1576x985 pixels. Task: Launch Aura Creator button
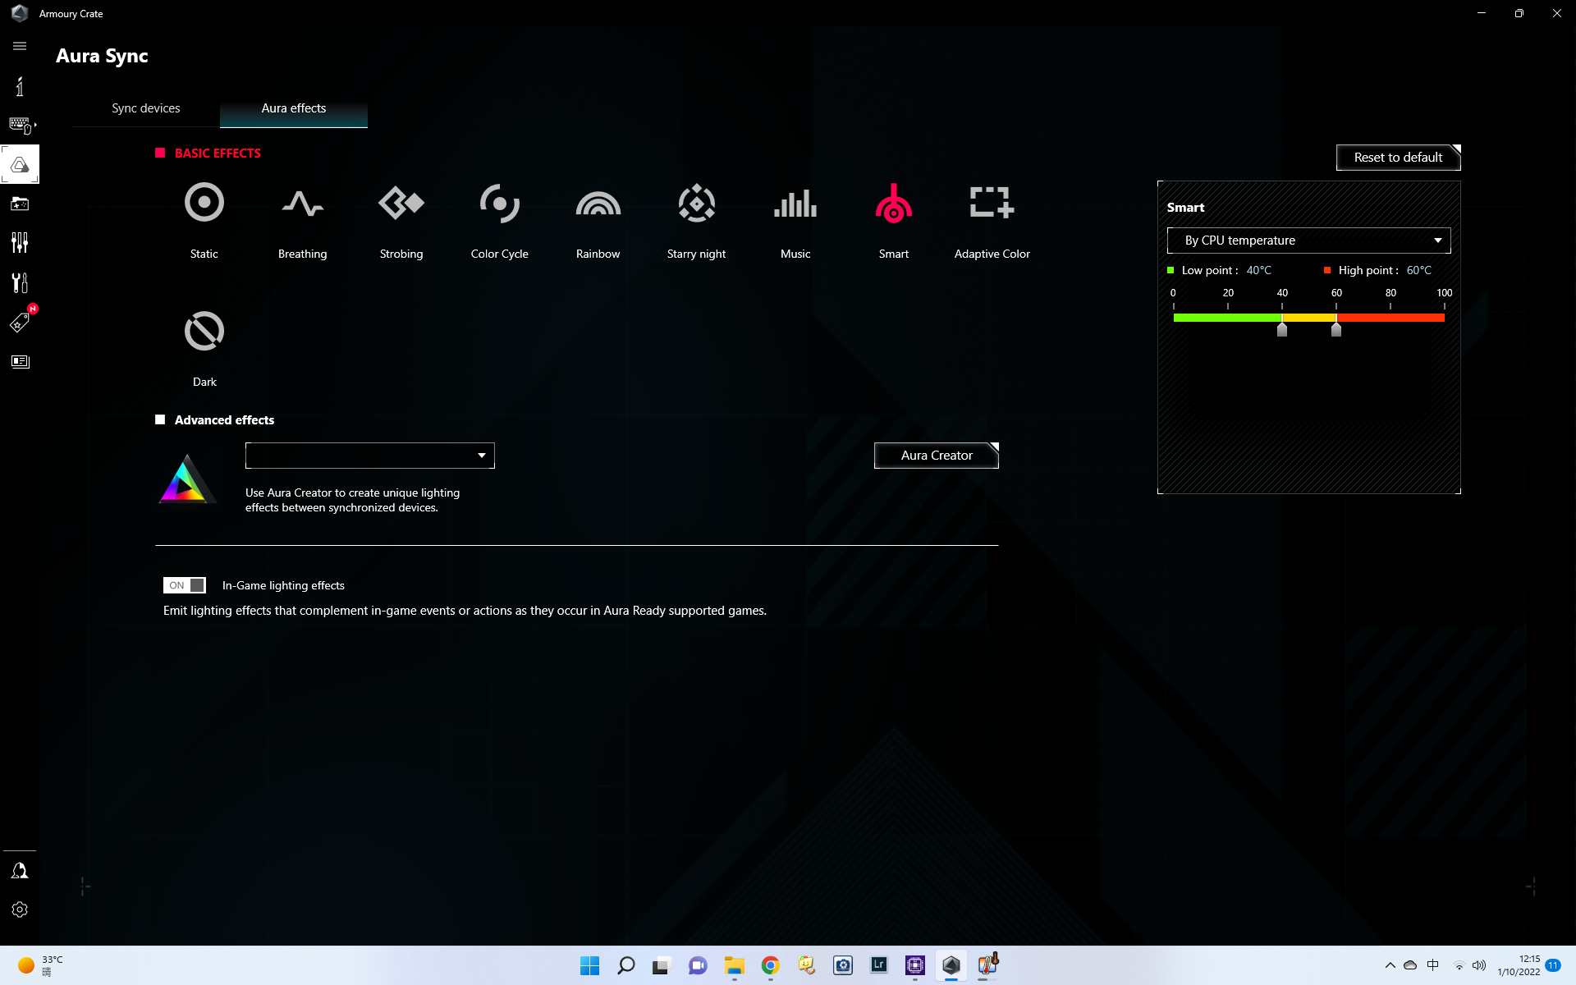[936, 456]
